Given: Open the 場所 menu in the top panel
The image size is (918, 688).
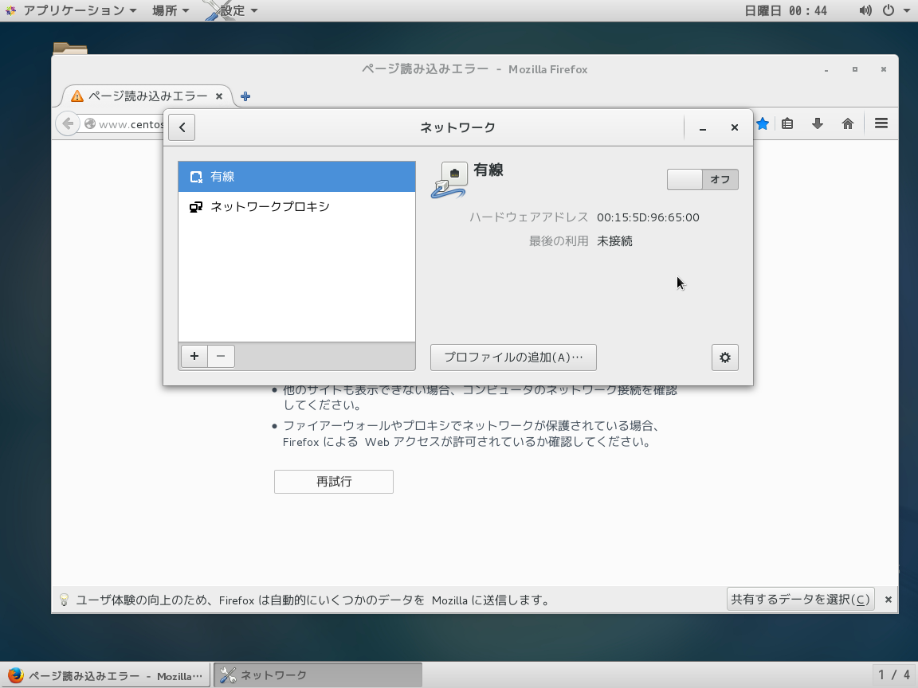Looking at the screenshot, I should pyautogui.click(x=171, y=10).
